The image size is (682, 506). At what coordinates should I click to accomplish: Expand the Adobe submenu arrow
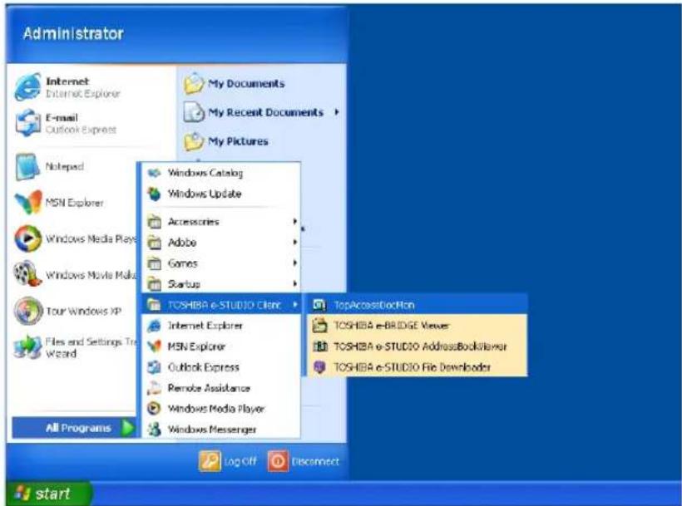[295, 243]
